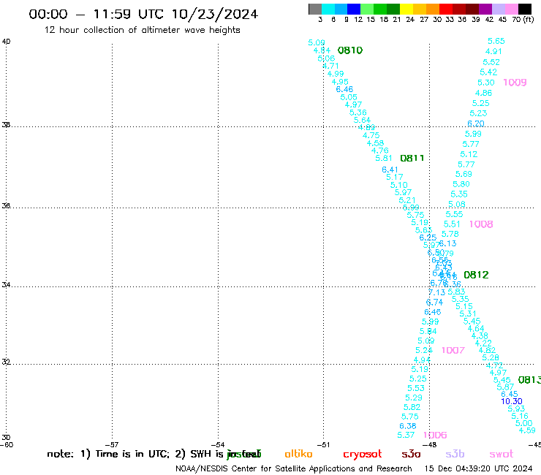
Task: Click the -48 longitude axis label
Action: (x=430, y=445)
